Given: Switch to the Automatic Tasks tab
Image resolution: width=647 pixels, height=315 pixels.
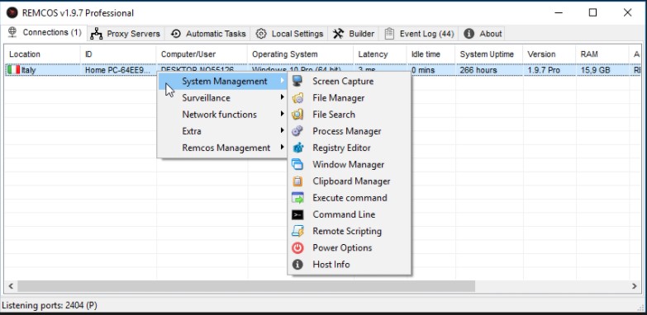Looking at the screenshot, I should tap(208, 34).
